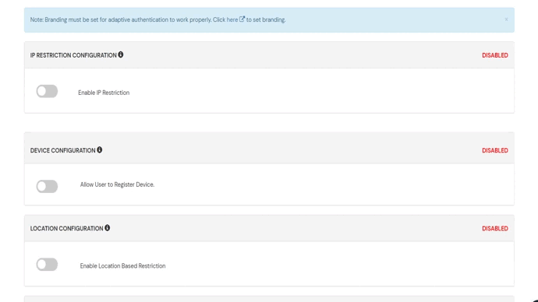The height and width of the screenshot is (302, 538).
Task: Click the info icon beside Device Configuration
Action: (x=100, y=150)
